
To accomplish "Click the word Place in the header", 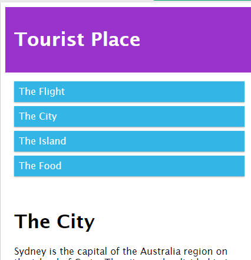I will [x=116, y=40].
